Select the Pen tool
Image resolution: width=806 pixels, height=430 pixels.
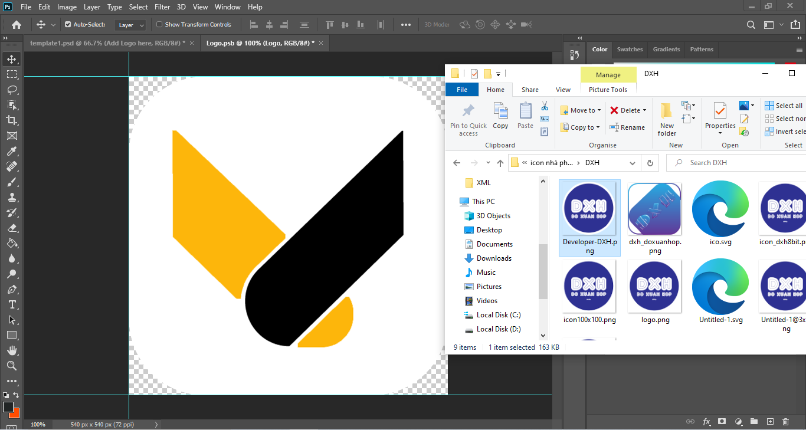coord(12,289)
